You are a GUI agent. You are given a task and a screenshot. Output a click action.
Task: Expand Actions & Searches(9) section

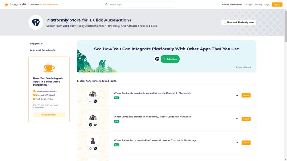click(x=49, y=50)
